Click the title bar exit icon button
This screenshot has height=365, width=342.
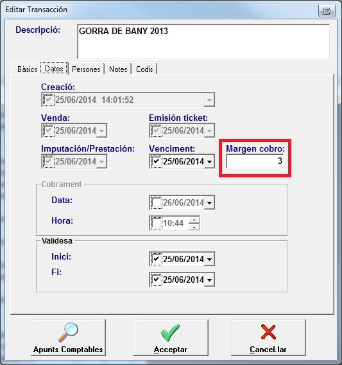tap(327, 11)
